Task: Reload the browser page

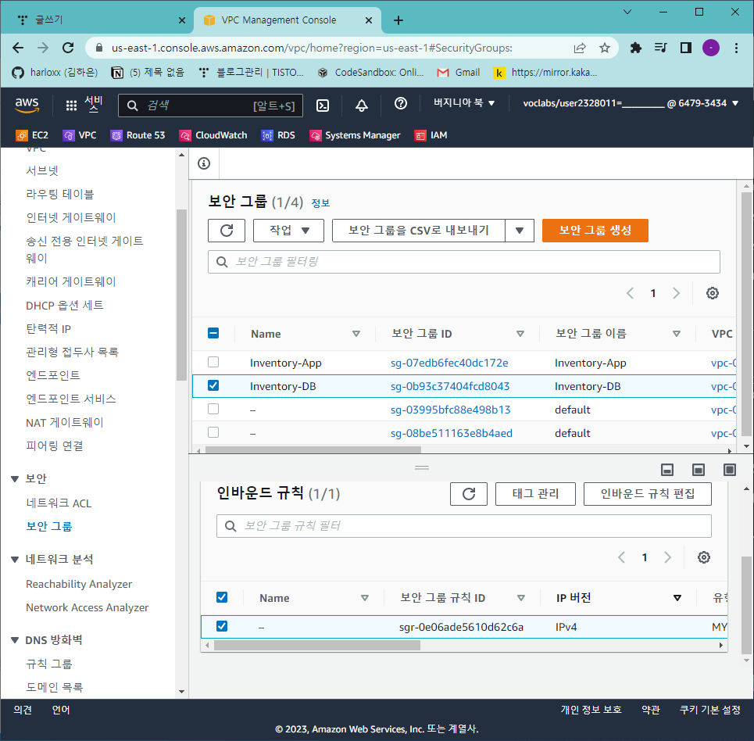Action: (68, 48)
